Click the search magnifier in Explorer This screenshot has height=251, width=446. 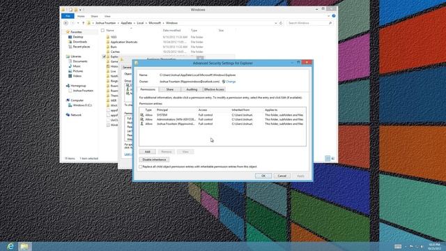tap(330, 23)
